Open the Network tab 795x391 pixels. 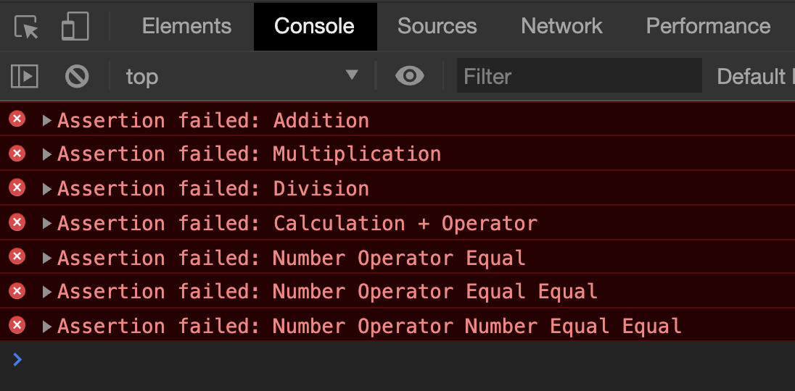tap(561, 27)
